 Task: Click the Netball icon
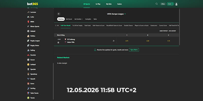[x=28, y=31]
